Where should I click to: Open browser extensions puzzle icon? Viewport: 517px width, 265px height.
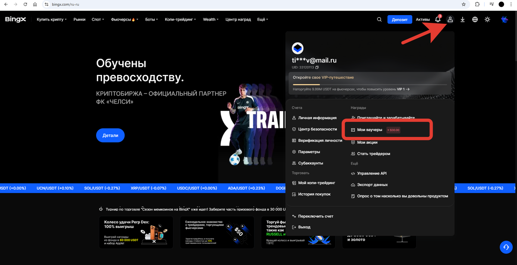click(x=477, y=4)
